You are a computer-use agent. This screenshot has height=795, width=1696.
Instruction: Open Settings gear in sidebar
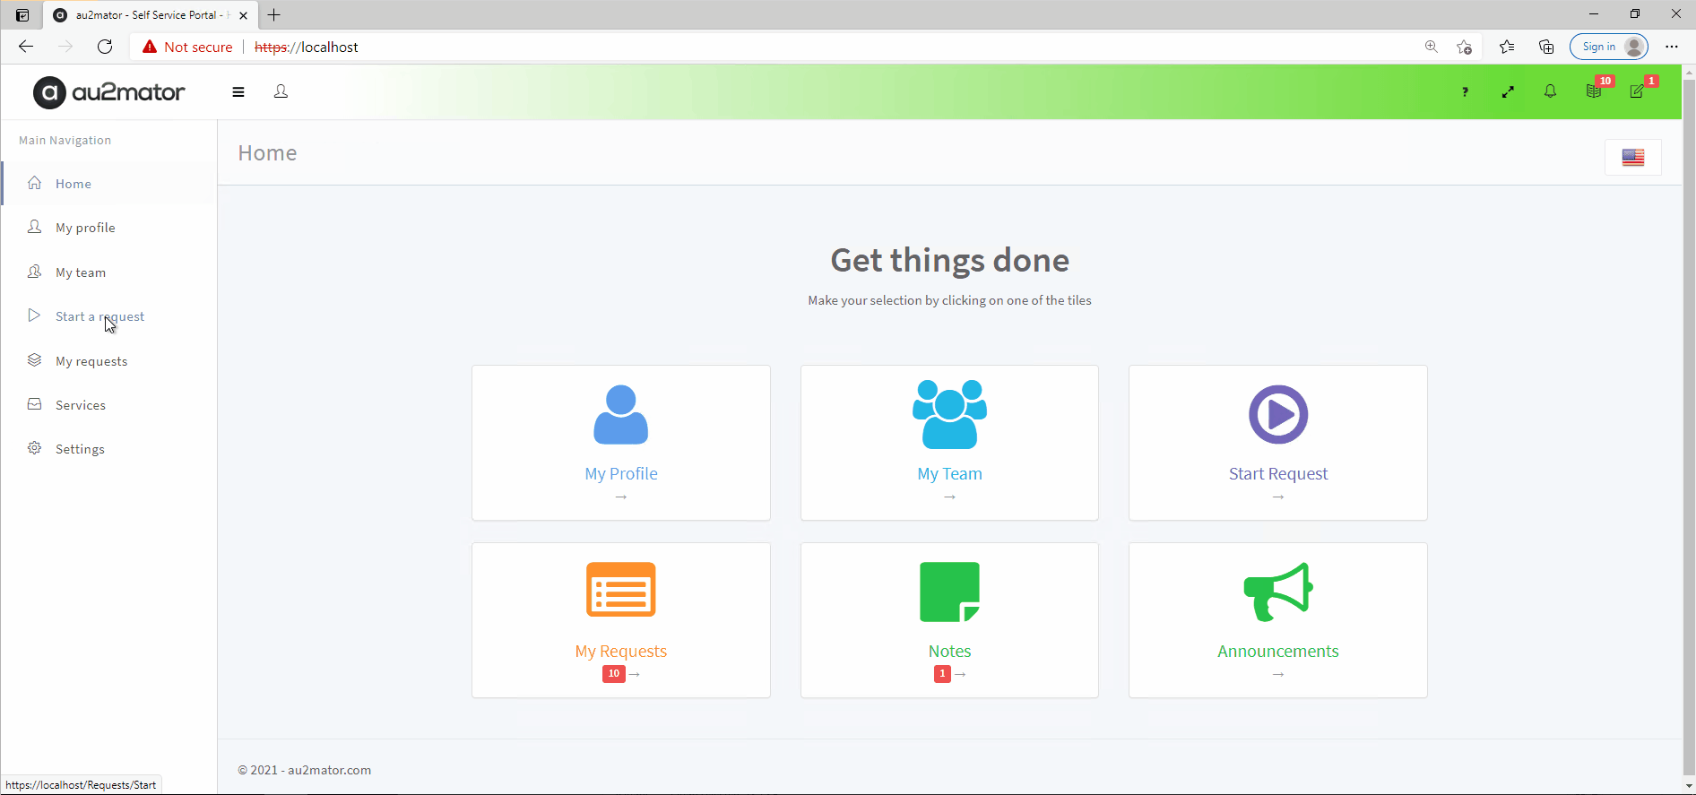point(80,449)
